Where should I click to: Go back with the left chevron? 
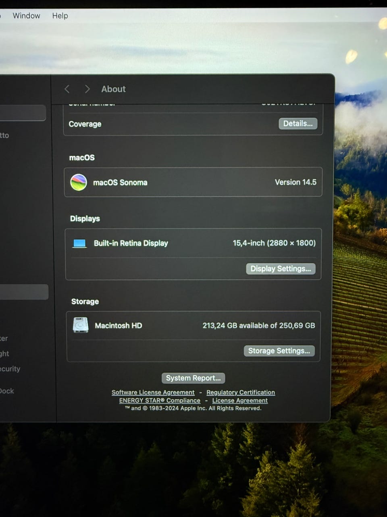click(x=67, y=89)
